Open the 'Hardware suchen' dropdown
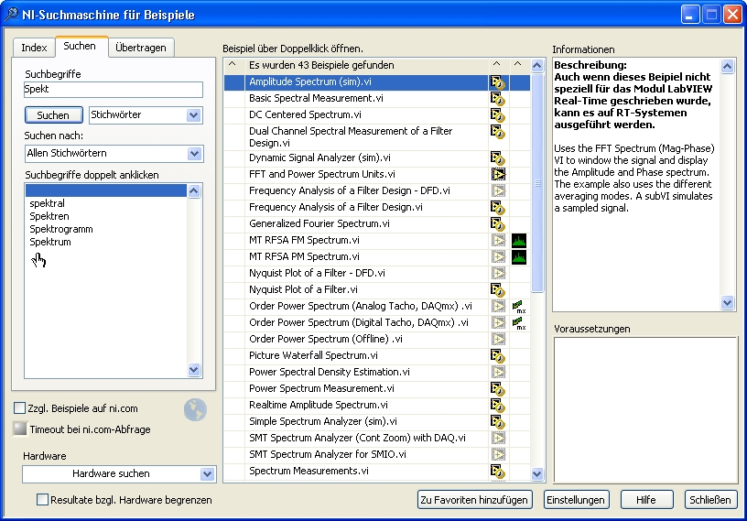This screenshot has height=521, width=747. [x=206, y=474]
